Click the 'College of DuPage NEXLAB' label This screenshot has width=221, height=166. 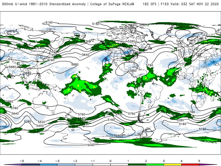coord(112,4)
